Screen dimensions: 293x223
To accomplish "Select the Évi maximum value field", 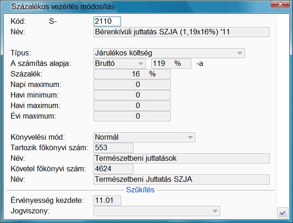I will tap(132, 116).
